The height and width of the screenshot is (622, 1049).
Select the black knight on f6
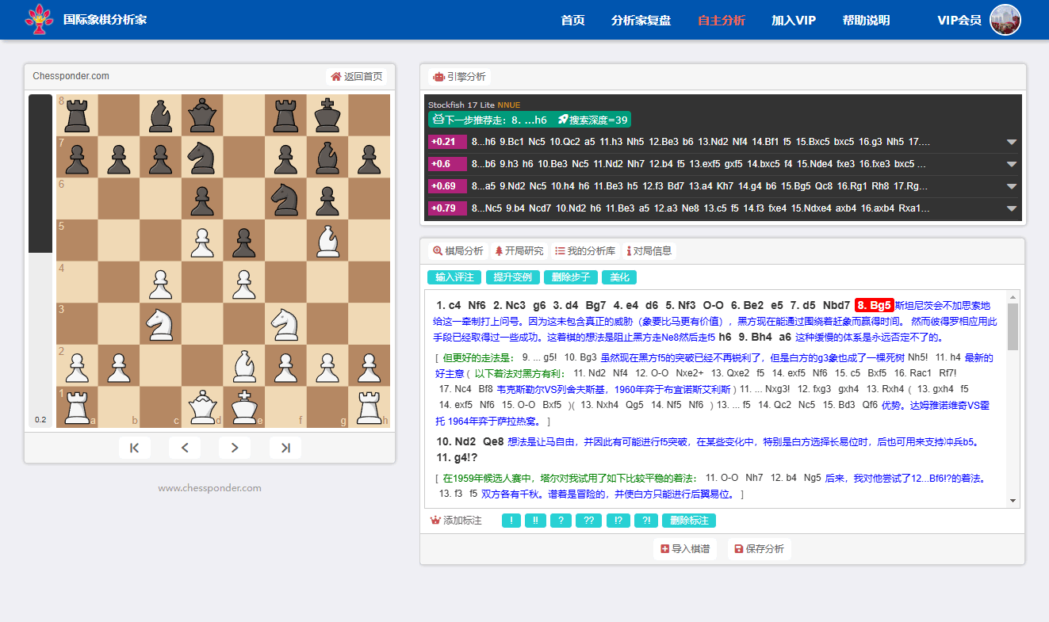[285, 199]
